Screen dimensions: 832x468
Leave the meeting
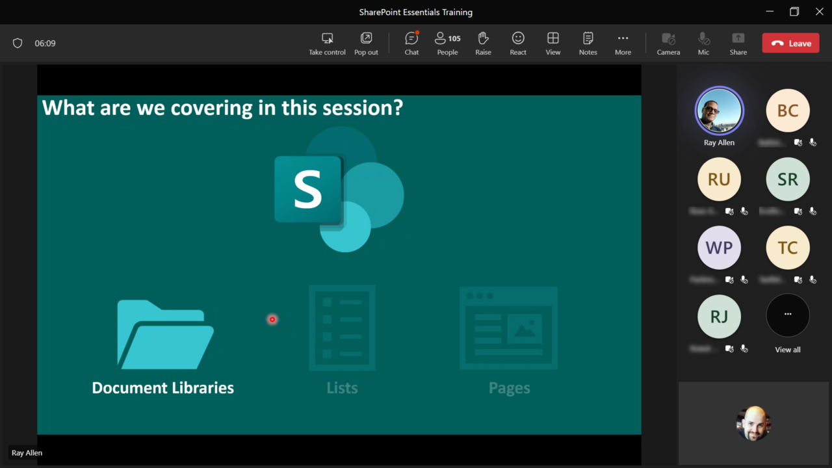click(x=790, y=42)
